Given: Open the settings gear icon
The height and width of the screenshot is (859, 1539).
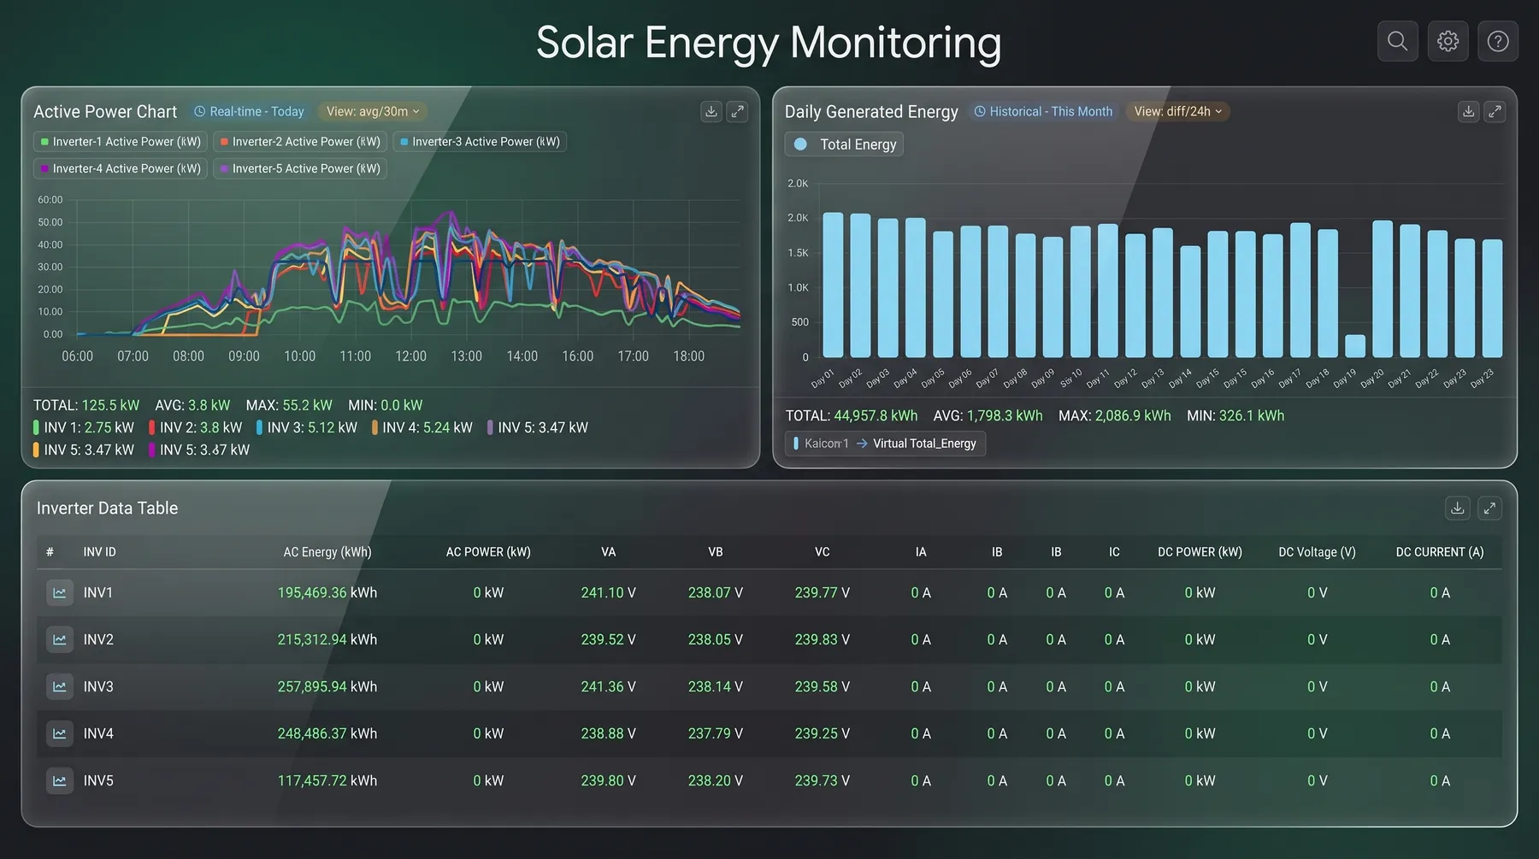Looking at the screenshot, I should tap(1448, 41).
